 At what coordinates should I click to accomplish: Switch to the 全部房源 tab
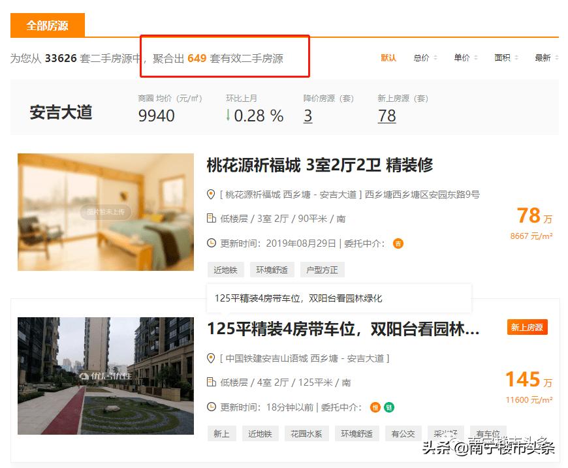coord(46,25)
